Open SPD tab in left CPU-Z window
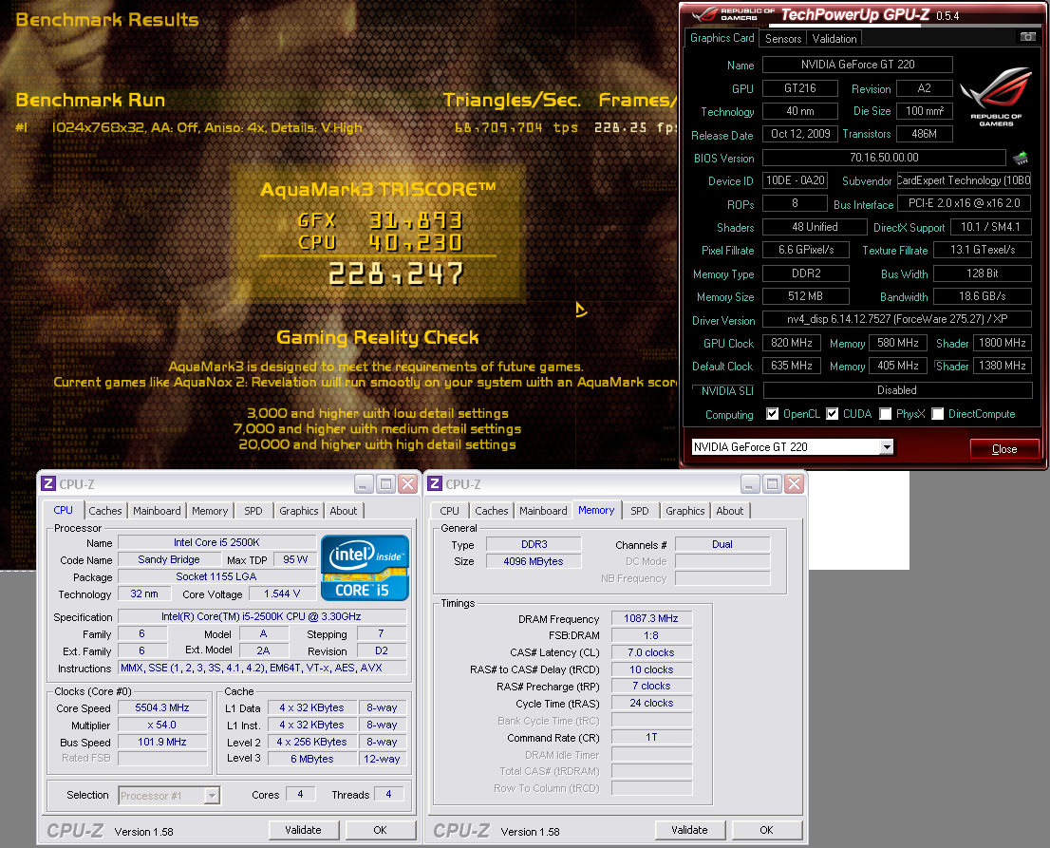 [253, 510]
